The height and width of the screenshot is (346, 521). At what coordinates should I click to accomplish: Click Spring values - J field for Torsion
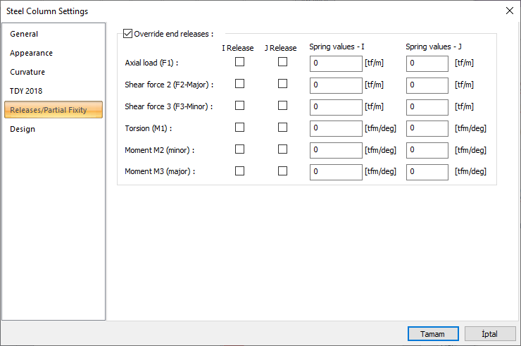pyautogui.click(x=427, y=129)
